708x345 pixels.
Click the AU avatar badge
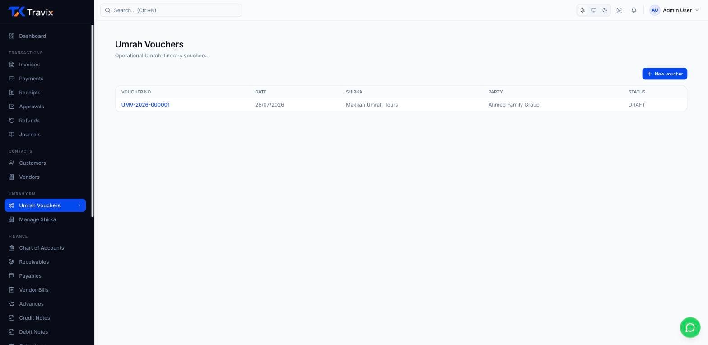655,10
